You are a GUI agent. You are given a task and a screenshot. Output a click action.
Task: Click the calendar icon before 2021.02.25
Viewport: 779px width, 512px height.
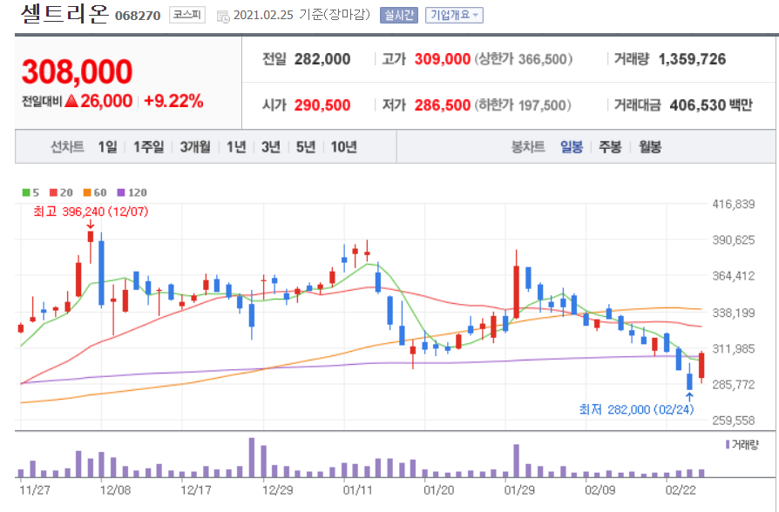point(223,17)
